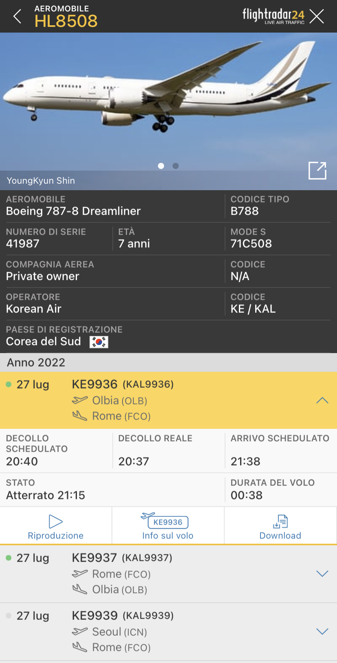Image resolution: width=337 pixels, height=663 pixels.
Task: Tap the YoungKyun Shin photo credit
Action: 41,180
